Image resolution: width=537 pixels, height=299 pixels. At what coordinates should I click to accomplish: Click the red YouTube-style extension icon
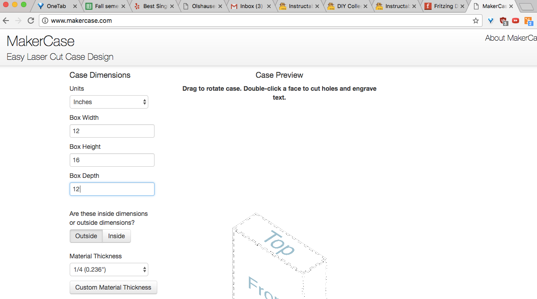[516, 21]
